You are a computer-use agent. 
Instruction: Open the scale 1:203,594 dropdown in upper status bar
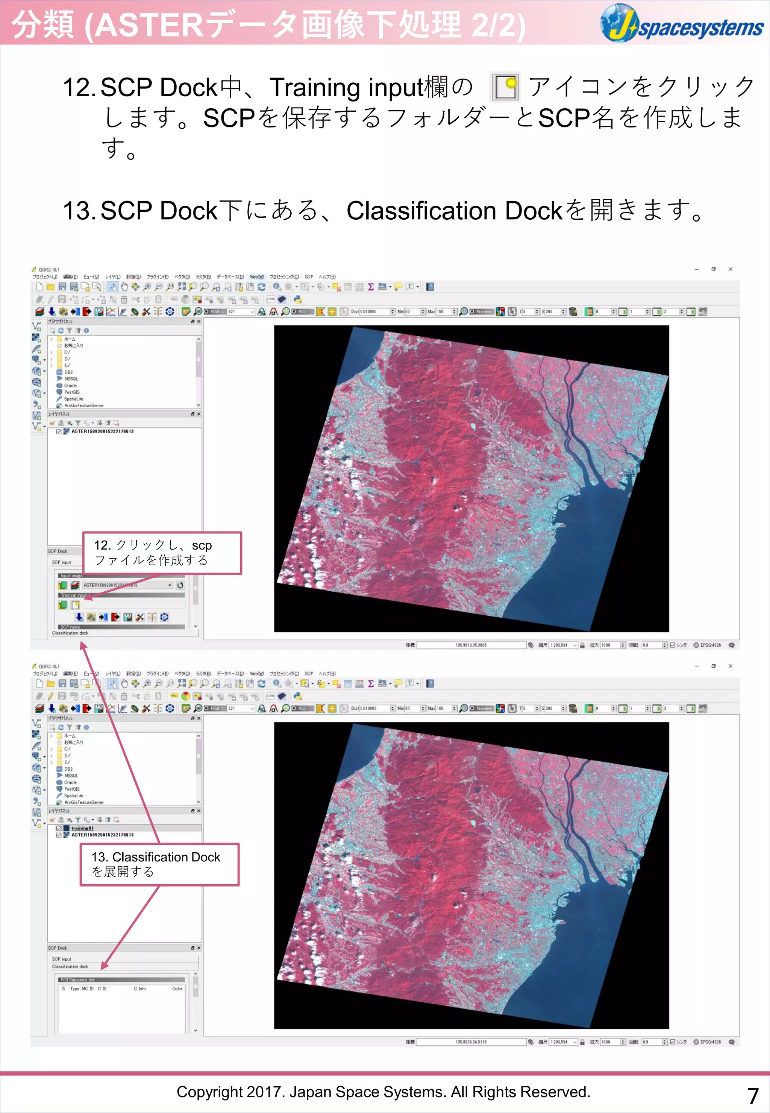564,645
